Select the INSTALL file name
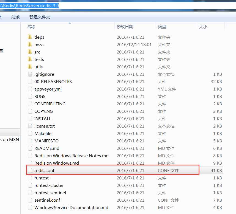 click(x=43, y=119)
